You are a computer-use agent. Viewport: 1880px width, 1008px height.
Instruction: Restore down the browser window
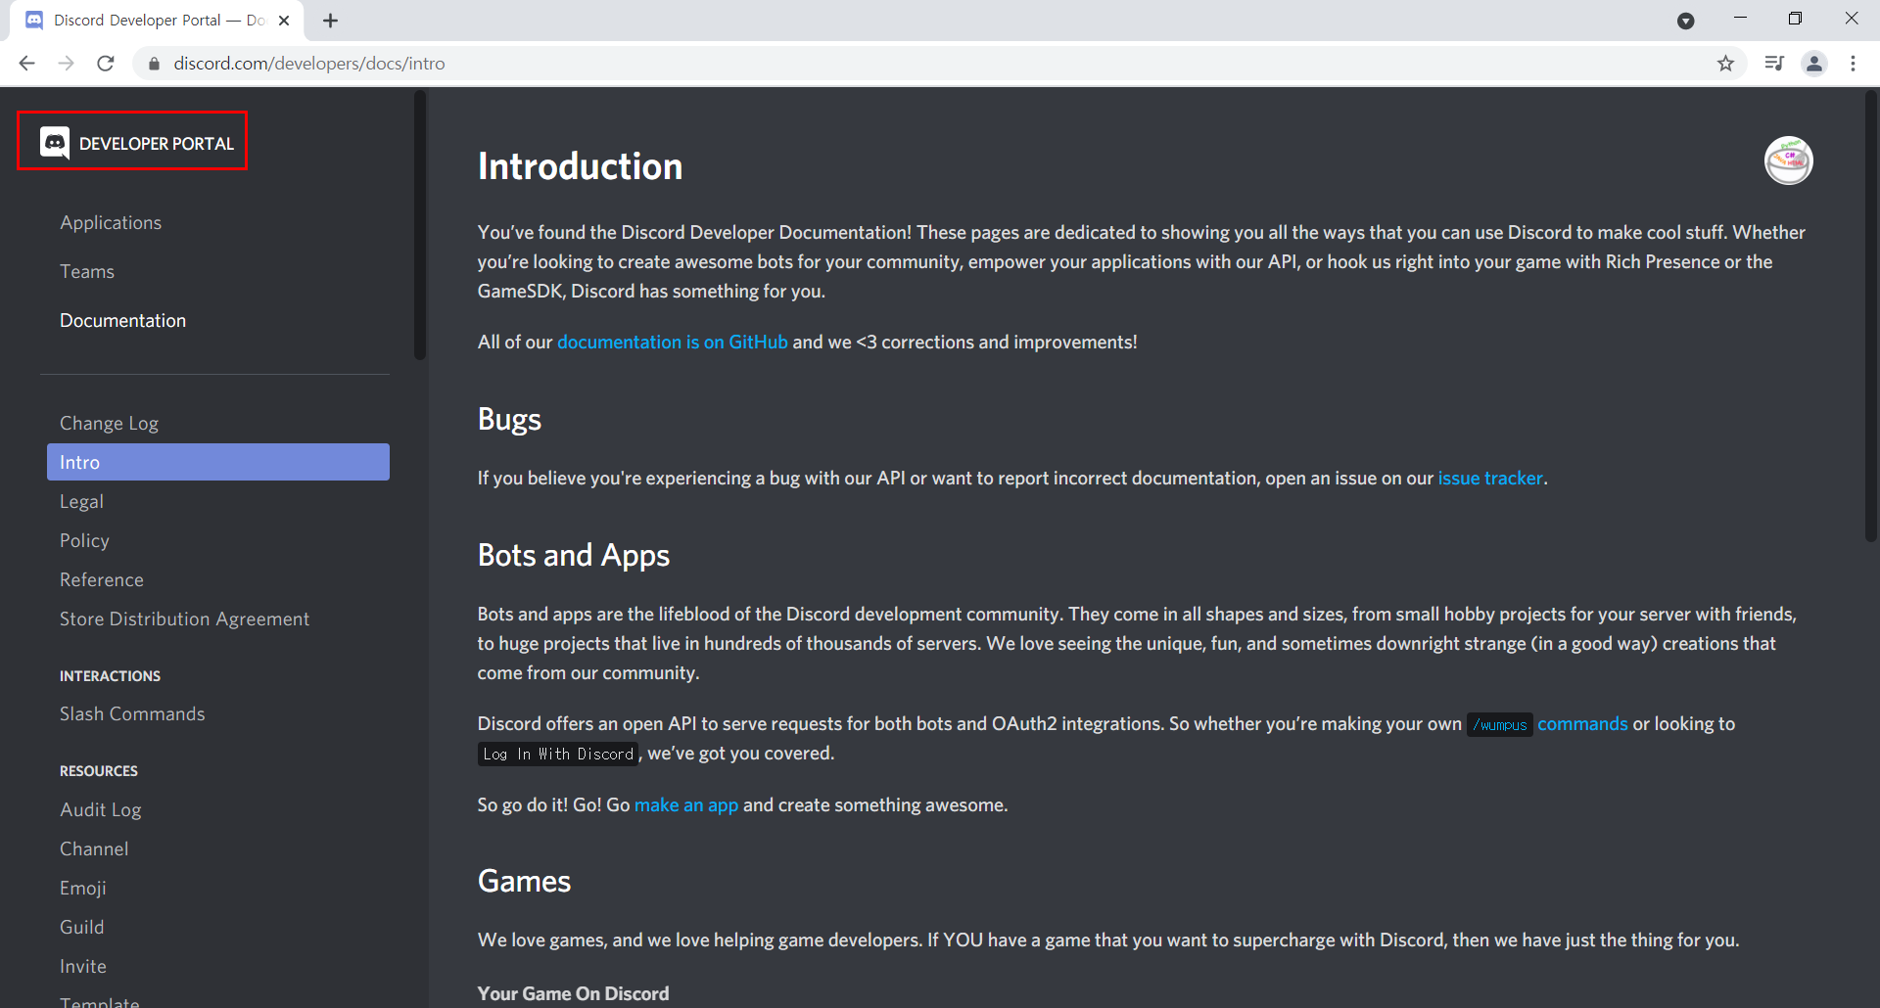coord(1795,18)
